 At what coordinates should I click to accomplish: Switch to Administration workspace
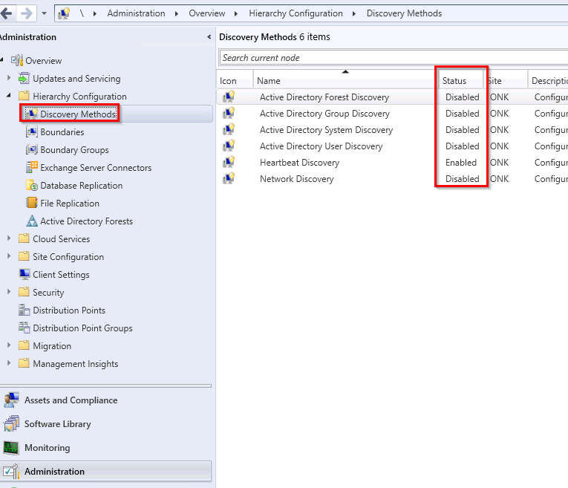105,472
